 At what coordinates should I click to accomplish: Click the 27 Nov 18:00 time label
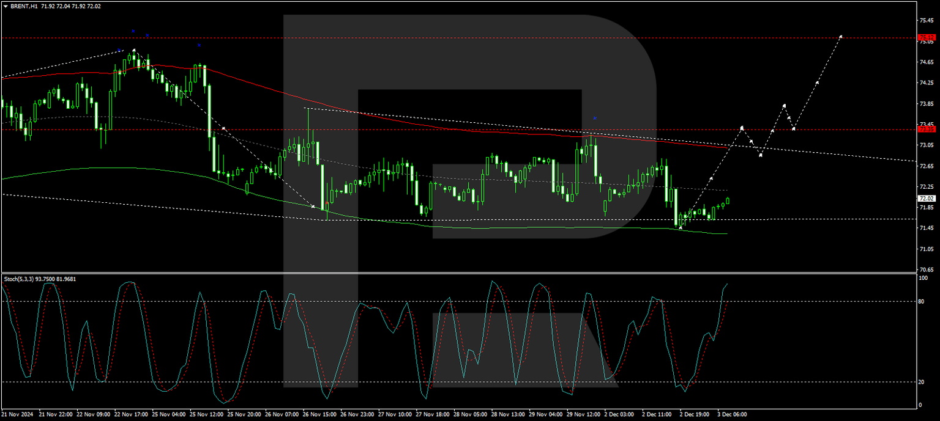pyautogui.click(x=434, y=414)
